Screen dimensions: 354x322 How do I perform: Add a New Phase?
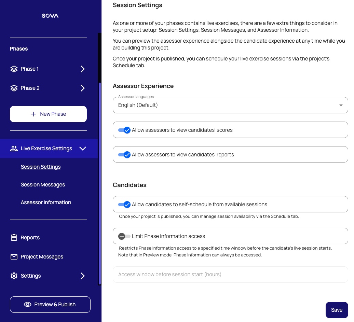[x=48, y=114]
